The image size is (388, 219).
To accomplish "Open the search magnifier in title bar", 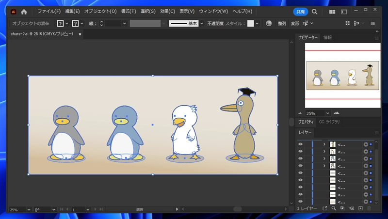I will coord(314,12).
